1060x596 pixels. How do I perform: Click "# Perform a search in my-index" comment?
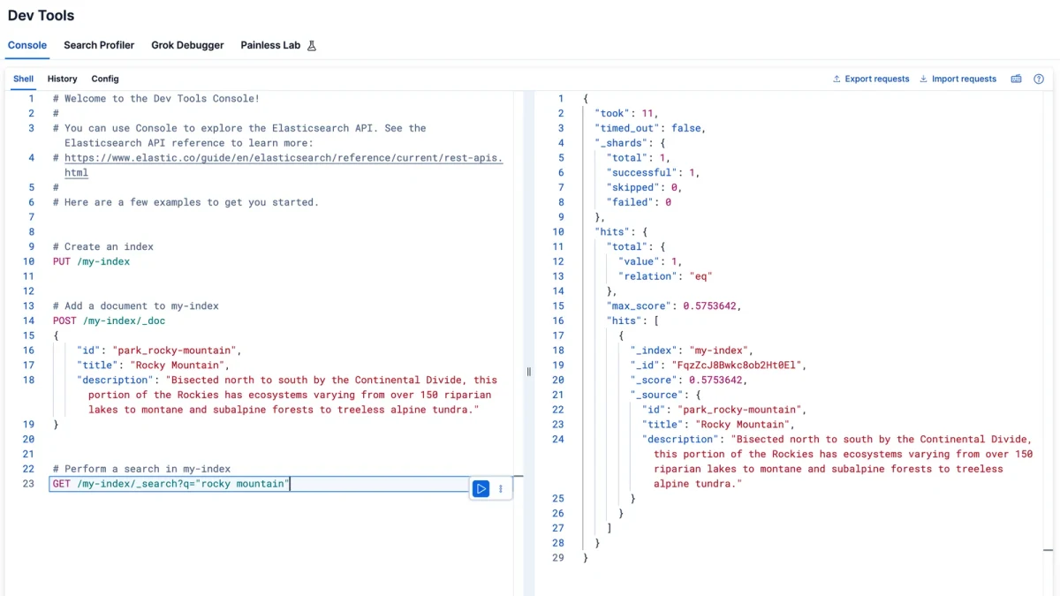[141, 469]
